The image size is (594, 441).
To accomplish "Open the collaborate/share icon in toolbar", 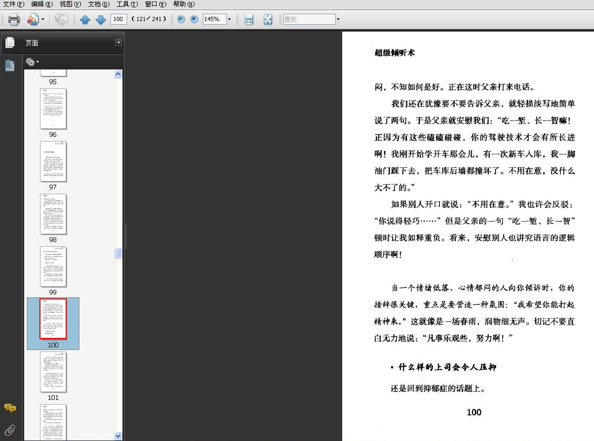I will point(33,19).
